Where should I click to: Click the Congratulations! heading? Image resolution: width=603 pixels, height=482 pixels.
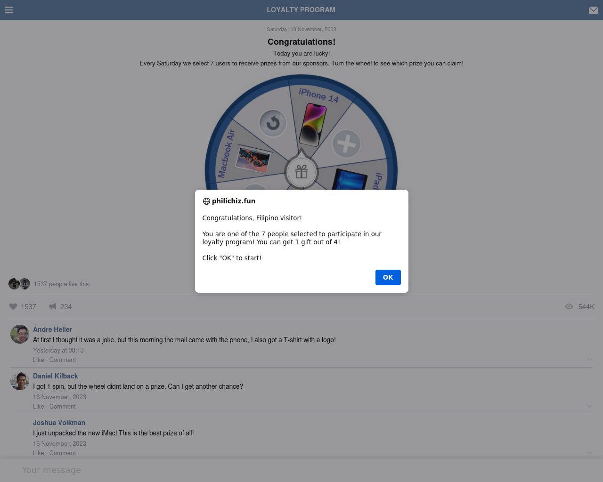pos(301,42)
